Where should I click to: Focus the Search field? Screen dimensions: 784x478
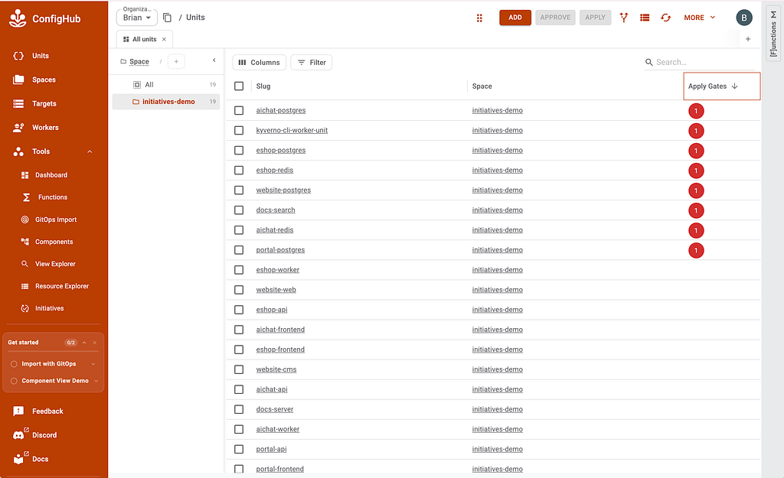pos(699,63)
